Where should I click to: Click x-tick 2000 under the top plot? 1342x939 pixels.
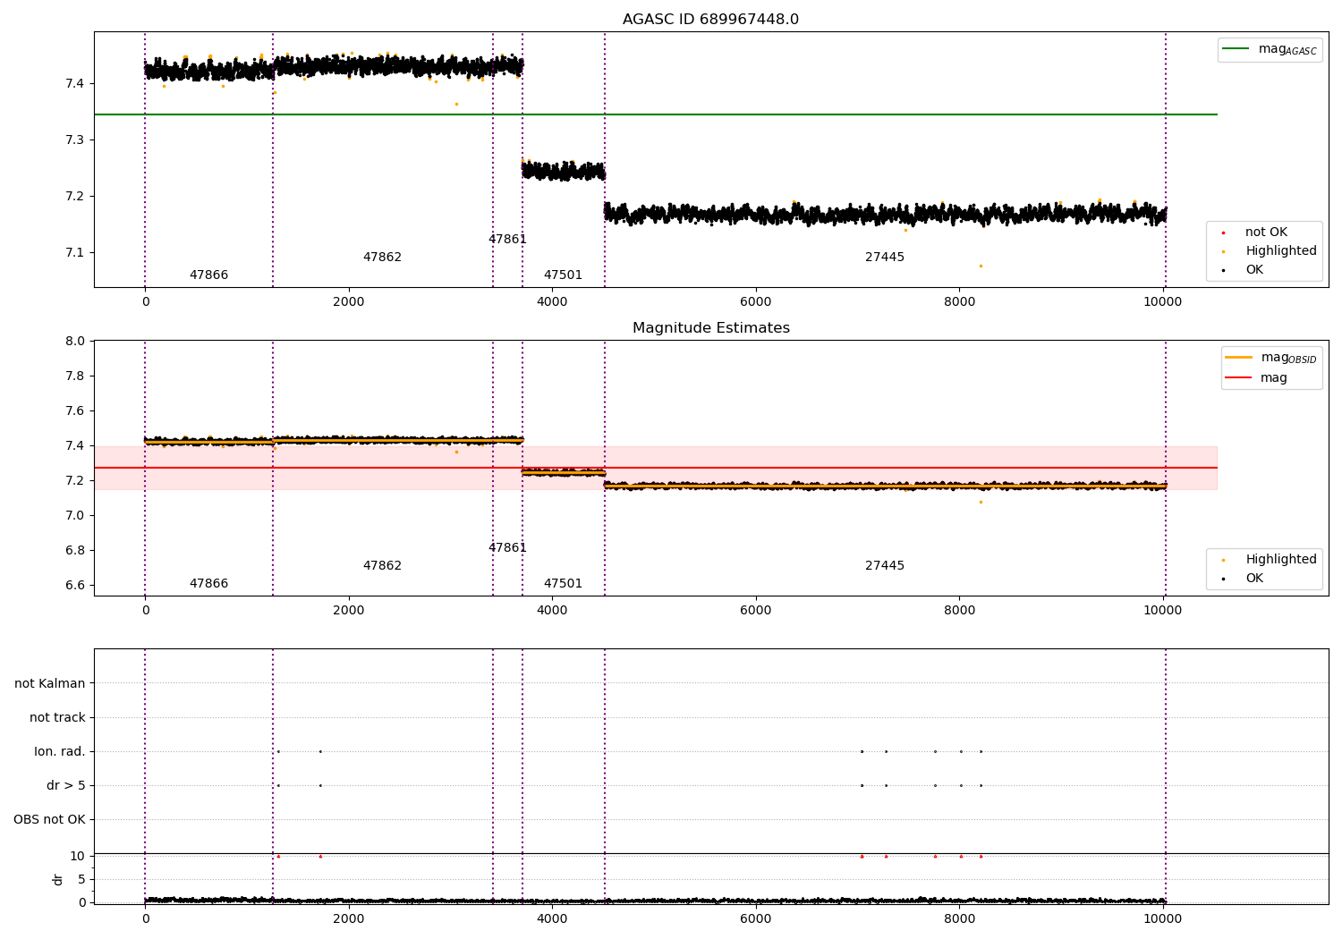(x=349, y=302)
